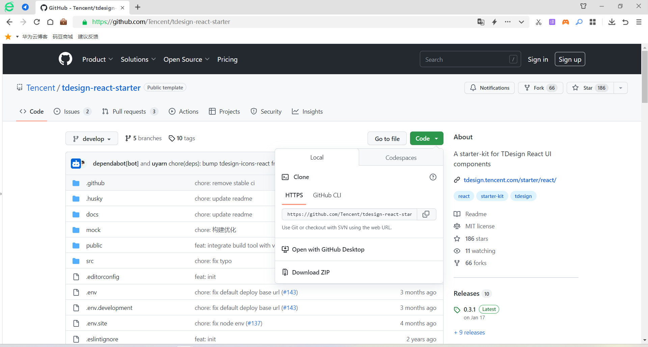Image resolution: width=648 pixels, height=347 pixels.
Task: Switch to the Codespaces tab
Action: [401, 157]
